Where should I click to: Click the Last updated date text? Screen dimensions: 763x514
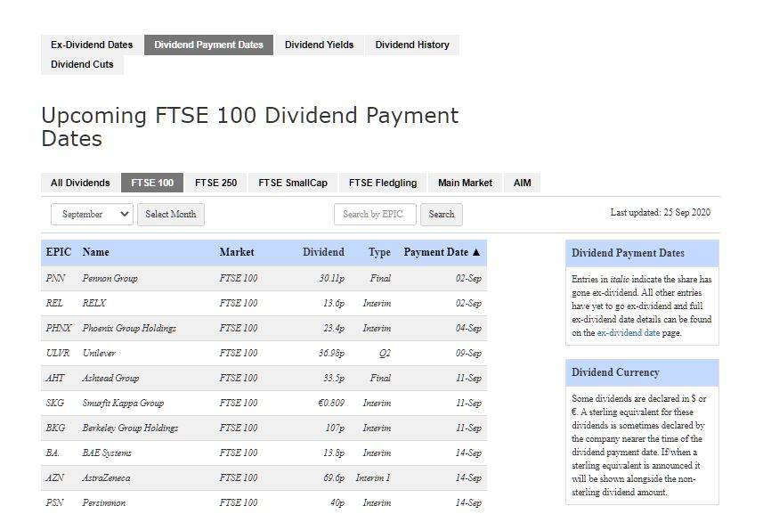click(x=661, y=212)
